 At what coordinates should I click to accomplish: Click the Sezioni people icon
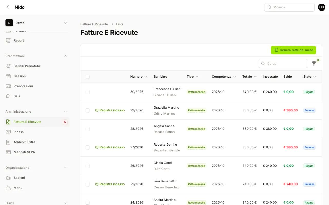tap(8, 178)
